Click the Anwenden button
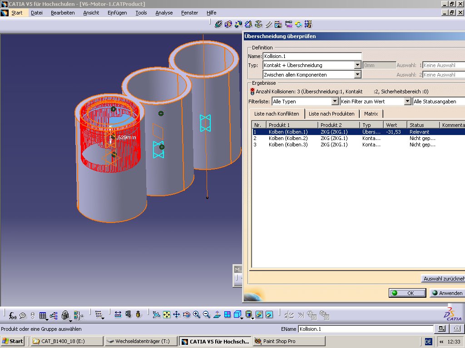465x348 pixels. [447, 293]
